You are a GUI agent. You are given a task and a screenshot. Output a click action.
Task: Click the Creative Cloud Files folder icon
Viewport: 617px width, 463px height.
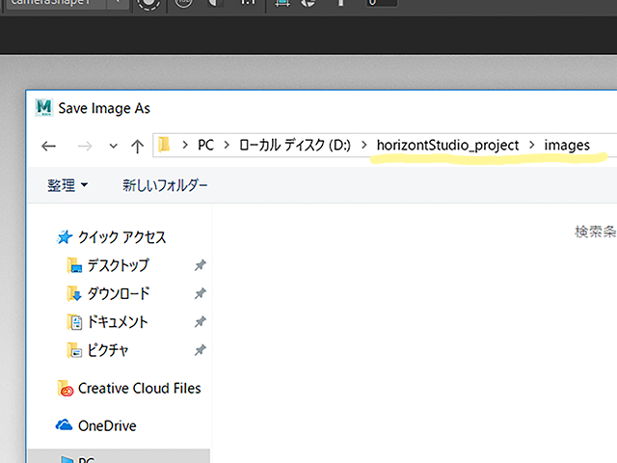(x=66, y=388)
